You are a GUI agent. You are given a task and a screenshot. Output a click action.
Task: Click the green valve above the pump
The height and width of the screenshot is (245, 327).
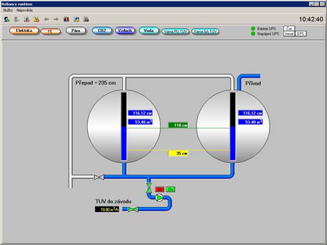[149, 188]
